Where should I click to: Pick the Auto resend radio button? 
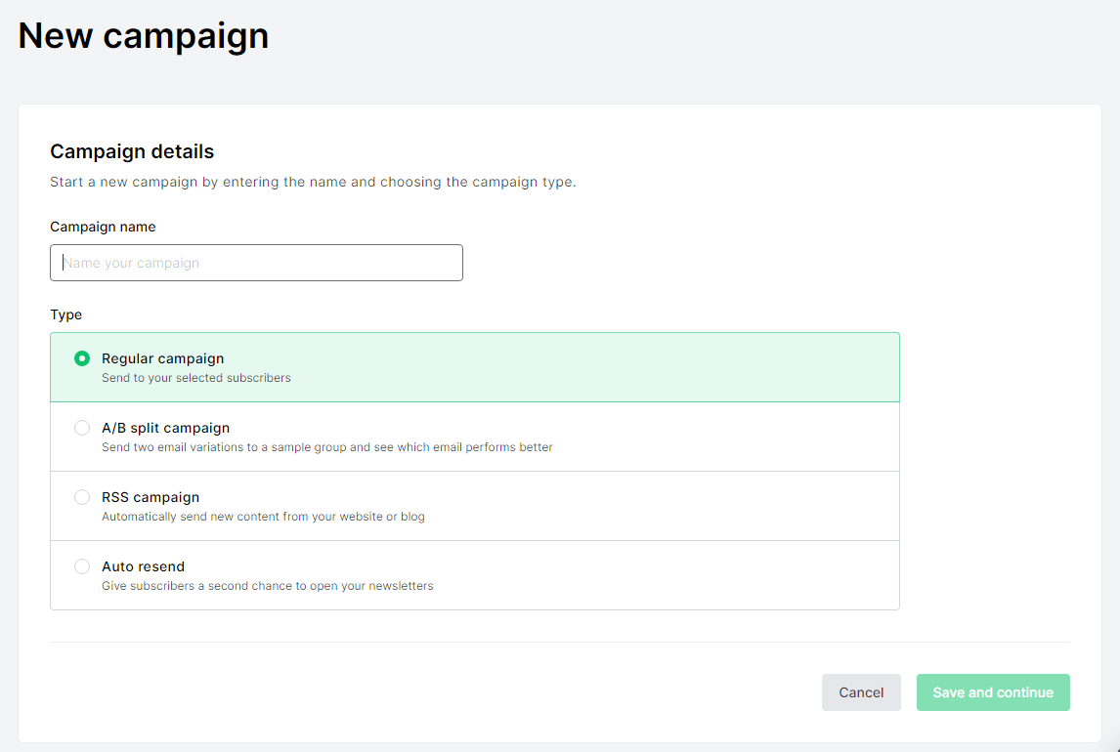click(x=82, y=566)
